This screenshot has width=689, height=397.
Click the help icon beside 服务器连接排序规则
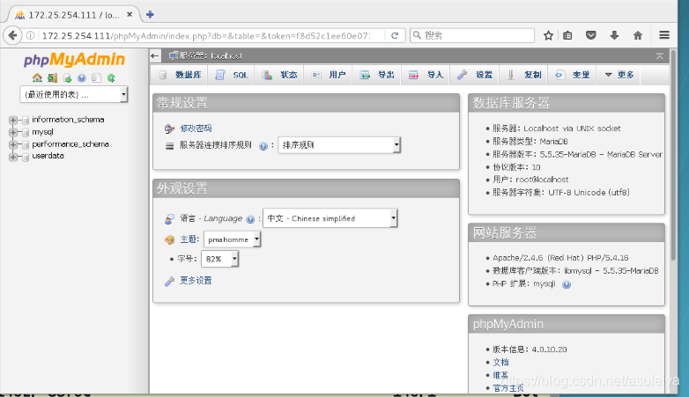coord(263,146)
